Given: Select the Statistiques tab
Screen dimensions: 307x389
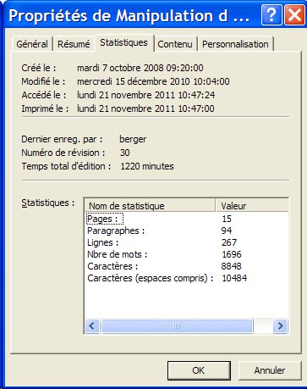Looking at the screenshot, I should [124, 42].
